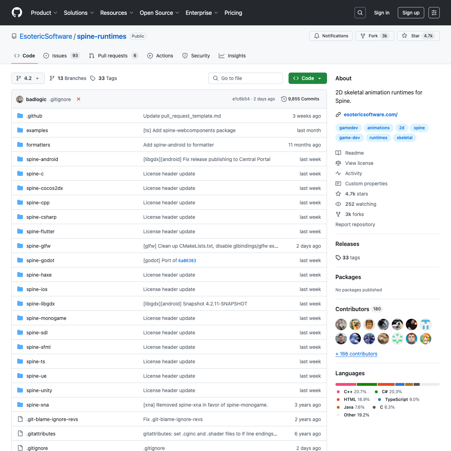Open commit hash link 6a08383

point(187,261)
